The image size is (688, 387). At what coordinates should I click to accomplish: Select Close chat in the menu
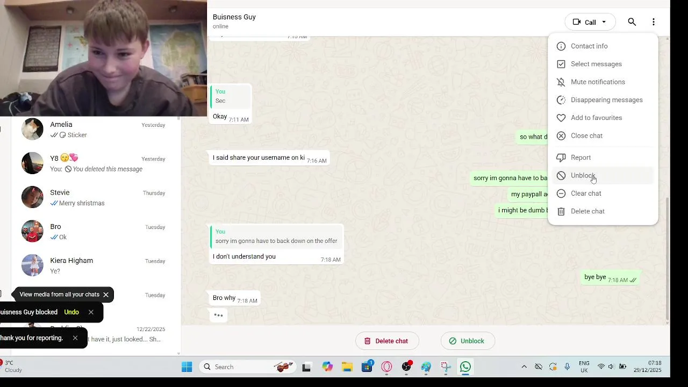tap(603, 135)
